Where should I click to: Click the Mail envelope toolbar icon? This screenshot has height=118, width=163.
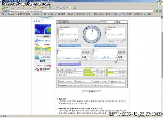(55, 8)
